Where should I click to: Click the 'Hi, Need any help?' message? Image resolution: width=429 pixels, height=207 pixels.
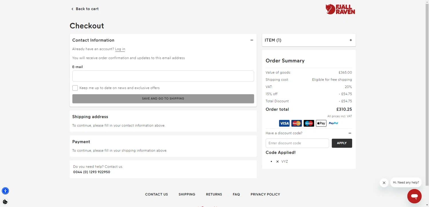pos(406,182)
